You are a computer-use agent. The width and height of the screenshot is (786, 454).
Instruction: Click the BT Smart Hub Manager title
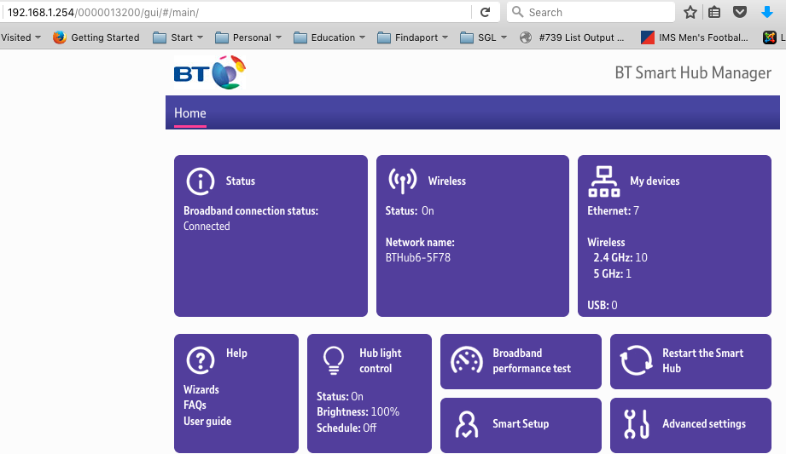tap(693, 73)
